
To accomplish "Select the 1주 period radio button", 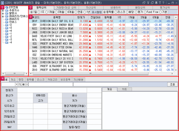I will pyautogui.click(x=39, y=12).
